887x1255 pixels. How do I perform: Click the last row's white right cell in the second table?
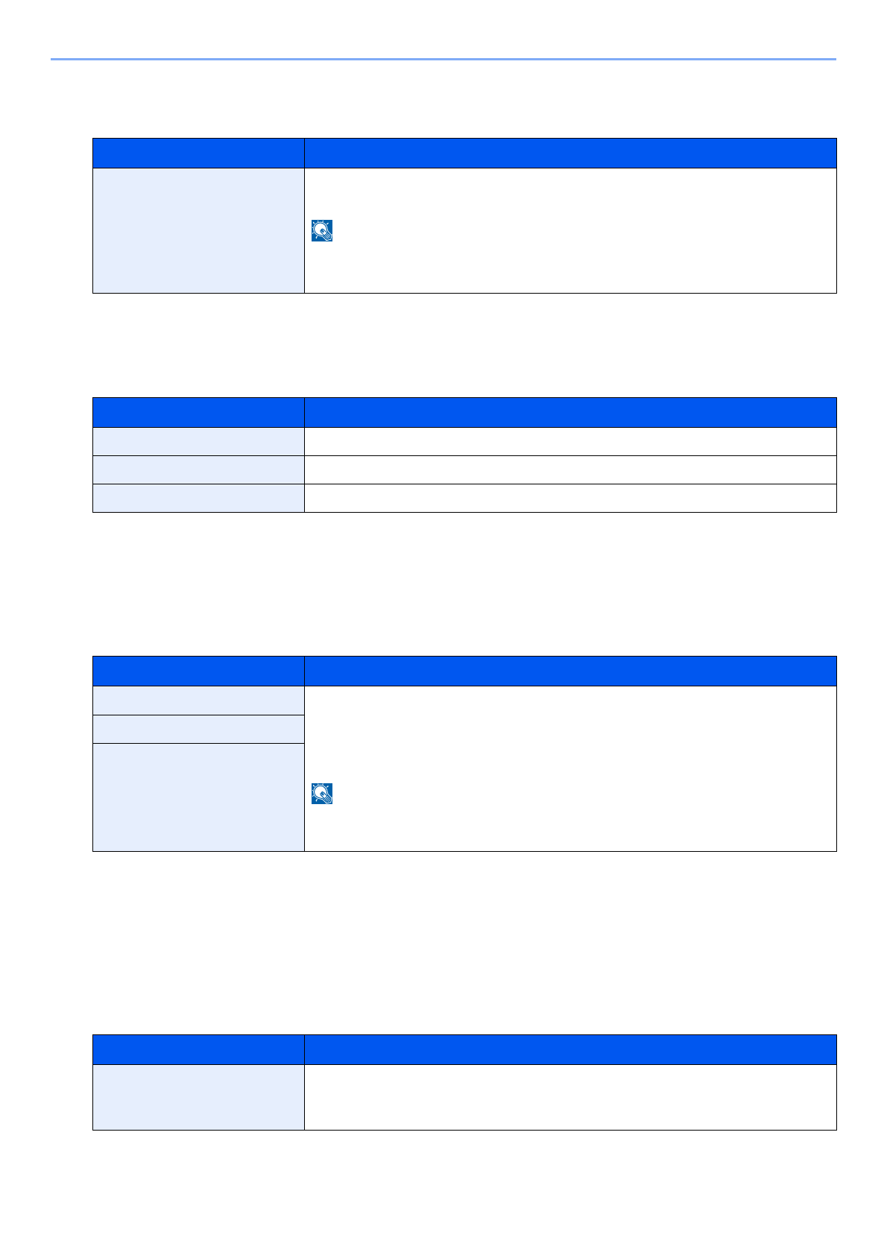[x=570, y=498]
